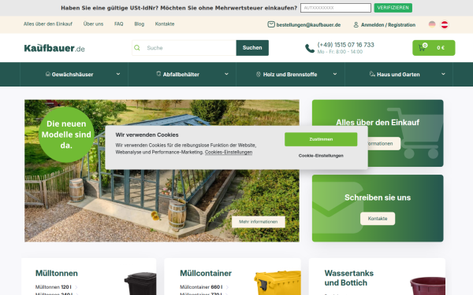The height and width of the screenshot is (295, 473).
Task: Click the user account icon
Action: pos(356,24)
